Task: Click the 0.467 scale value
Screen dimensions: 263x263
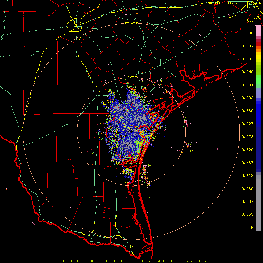Action: pos(248,163)
